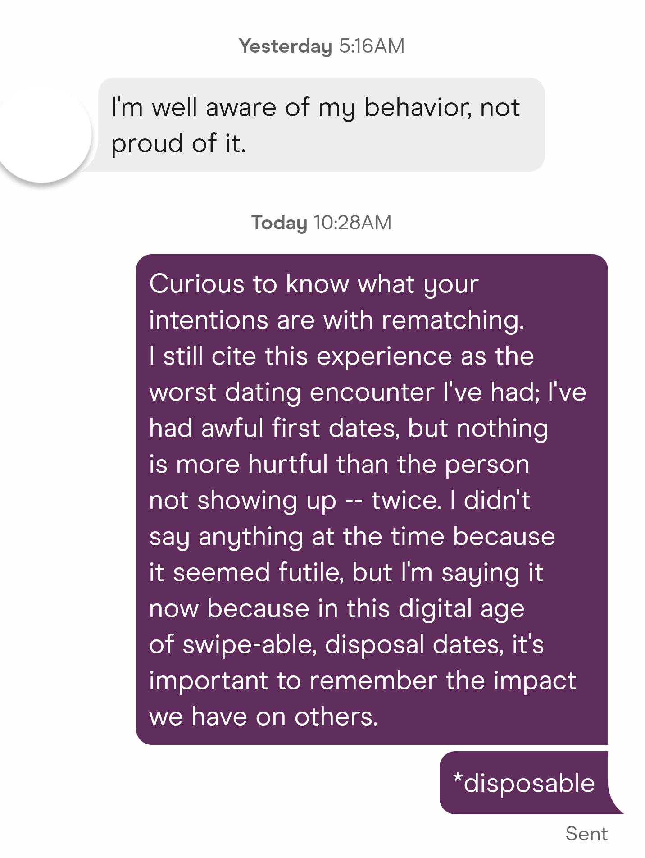The width and height of the screenshot is (645, 858).
Task: Click the phrase 'proud of it.'
Action: 178,143
